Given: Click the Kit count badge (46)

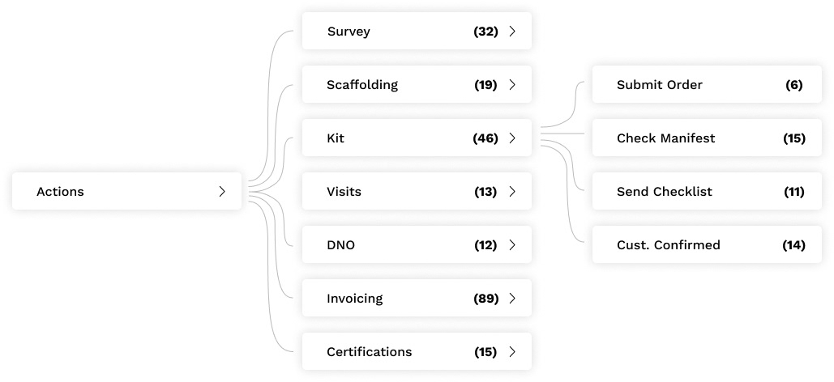Looking at the screenshot, I should [x=485, y=138].
